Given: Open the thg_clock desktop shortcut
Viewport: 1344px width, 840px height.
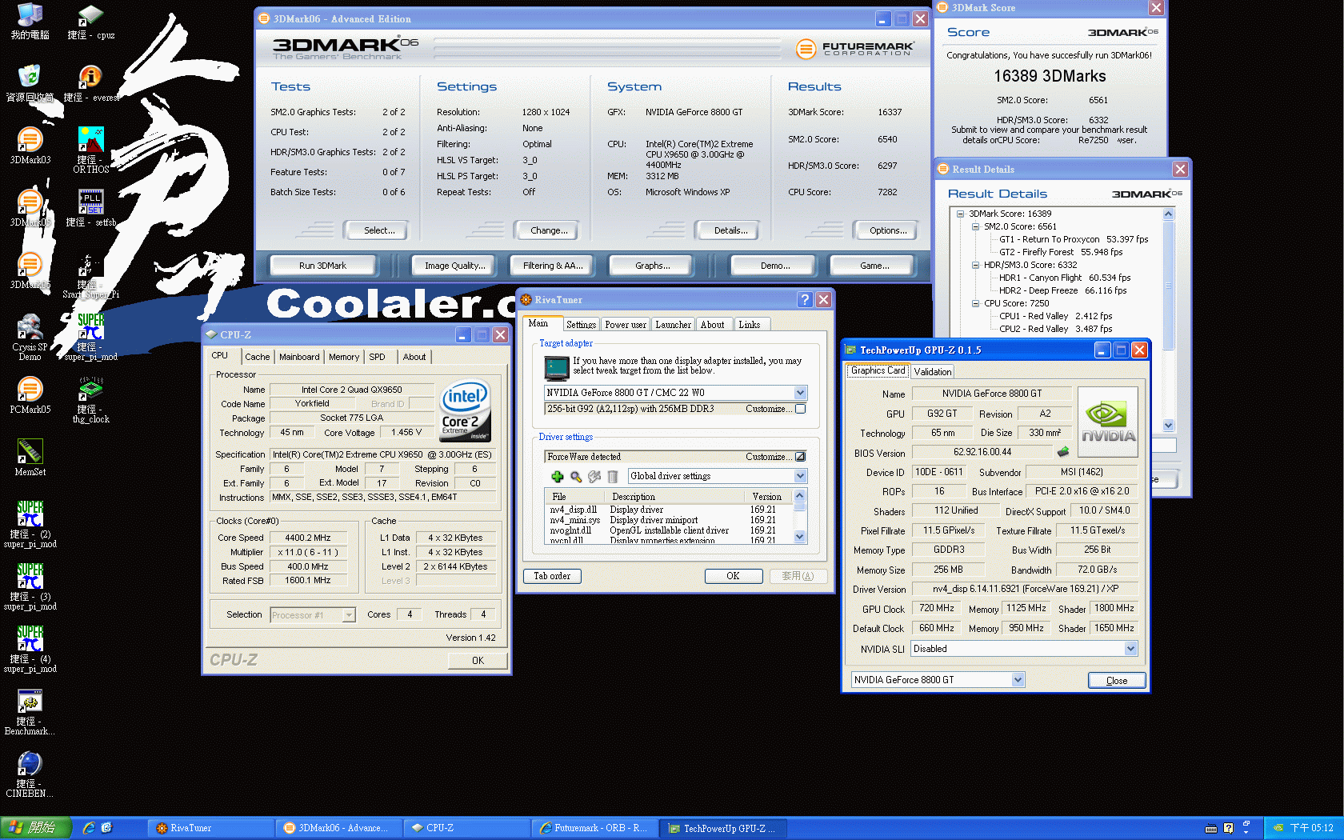Looking at the screenshot, I should pos(90,399).
